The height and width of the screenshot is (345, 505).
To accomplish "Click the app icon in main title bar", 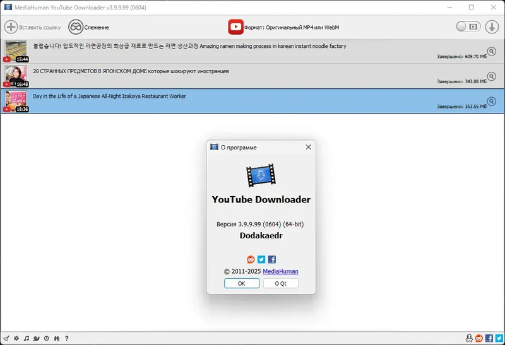I will coord(8,7).
